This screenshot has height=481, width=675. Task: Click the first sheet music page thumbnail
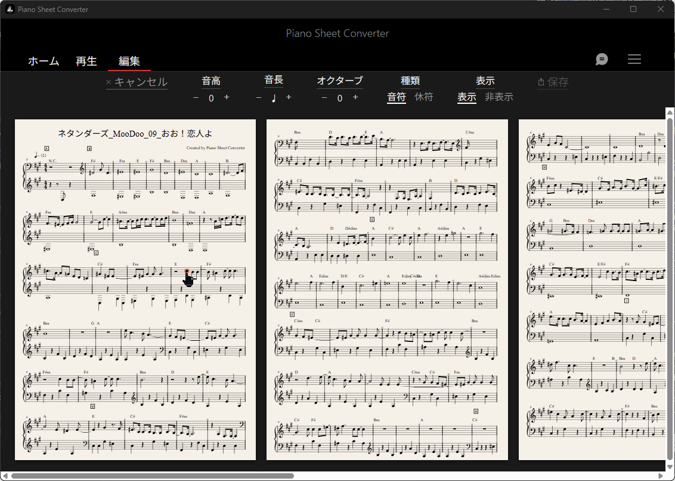pyautogui.click(x=135, y=289)
